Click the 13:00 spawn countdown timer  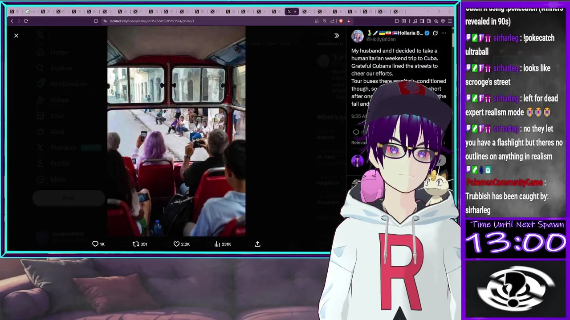[x=516, y=244]
